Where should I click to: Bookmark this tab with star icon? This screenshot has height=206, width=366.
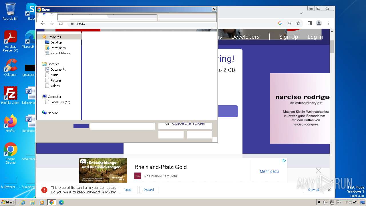tap(298, 23)
